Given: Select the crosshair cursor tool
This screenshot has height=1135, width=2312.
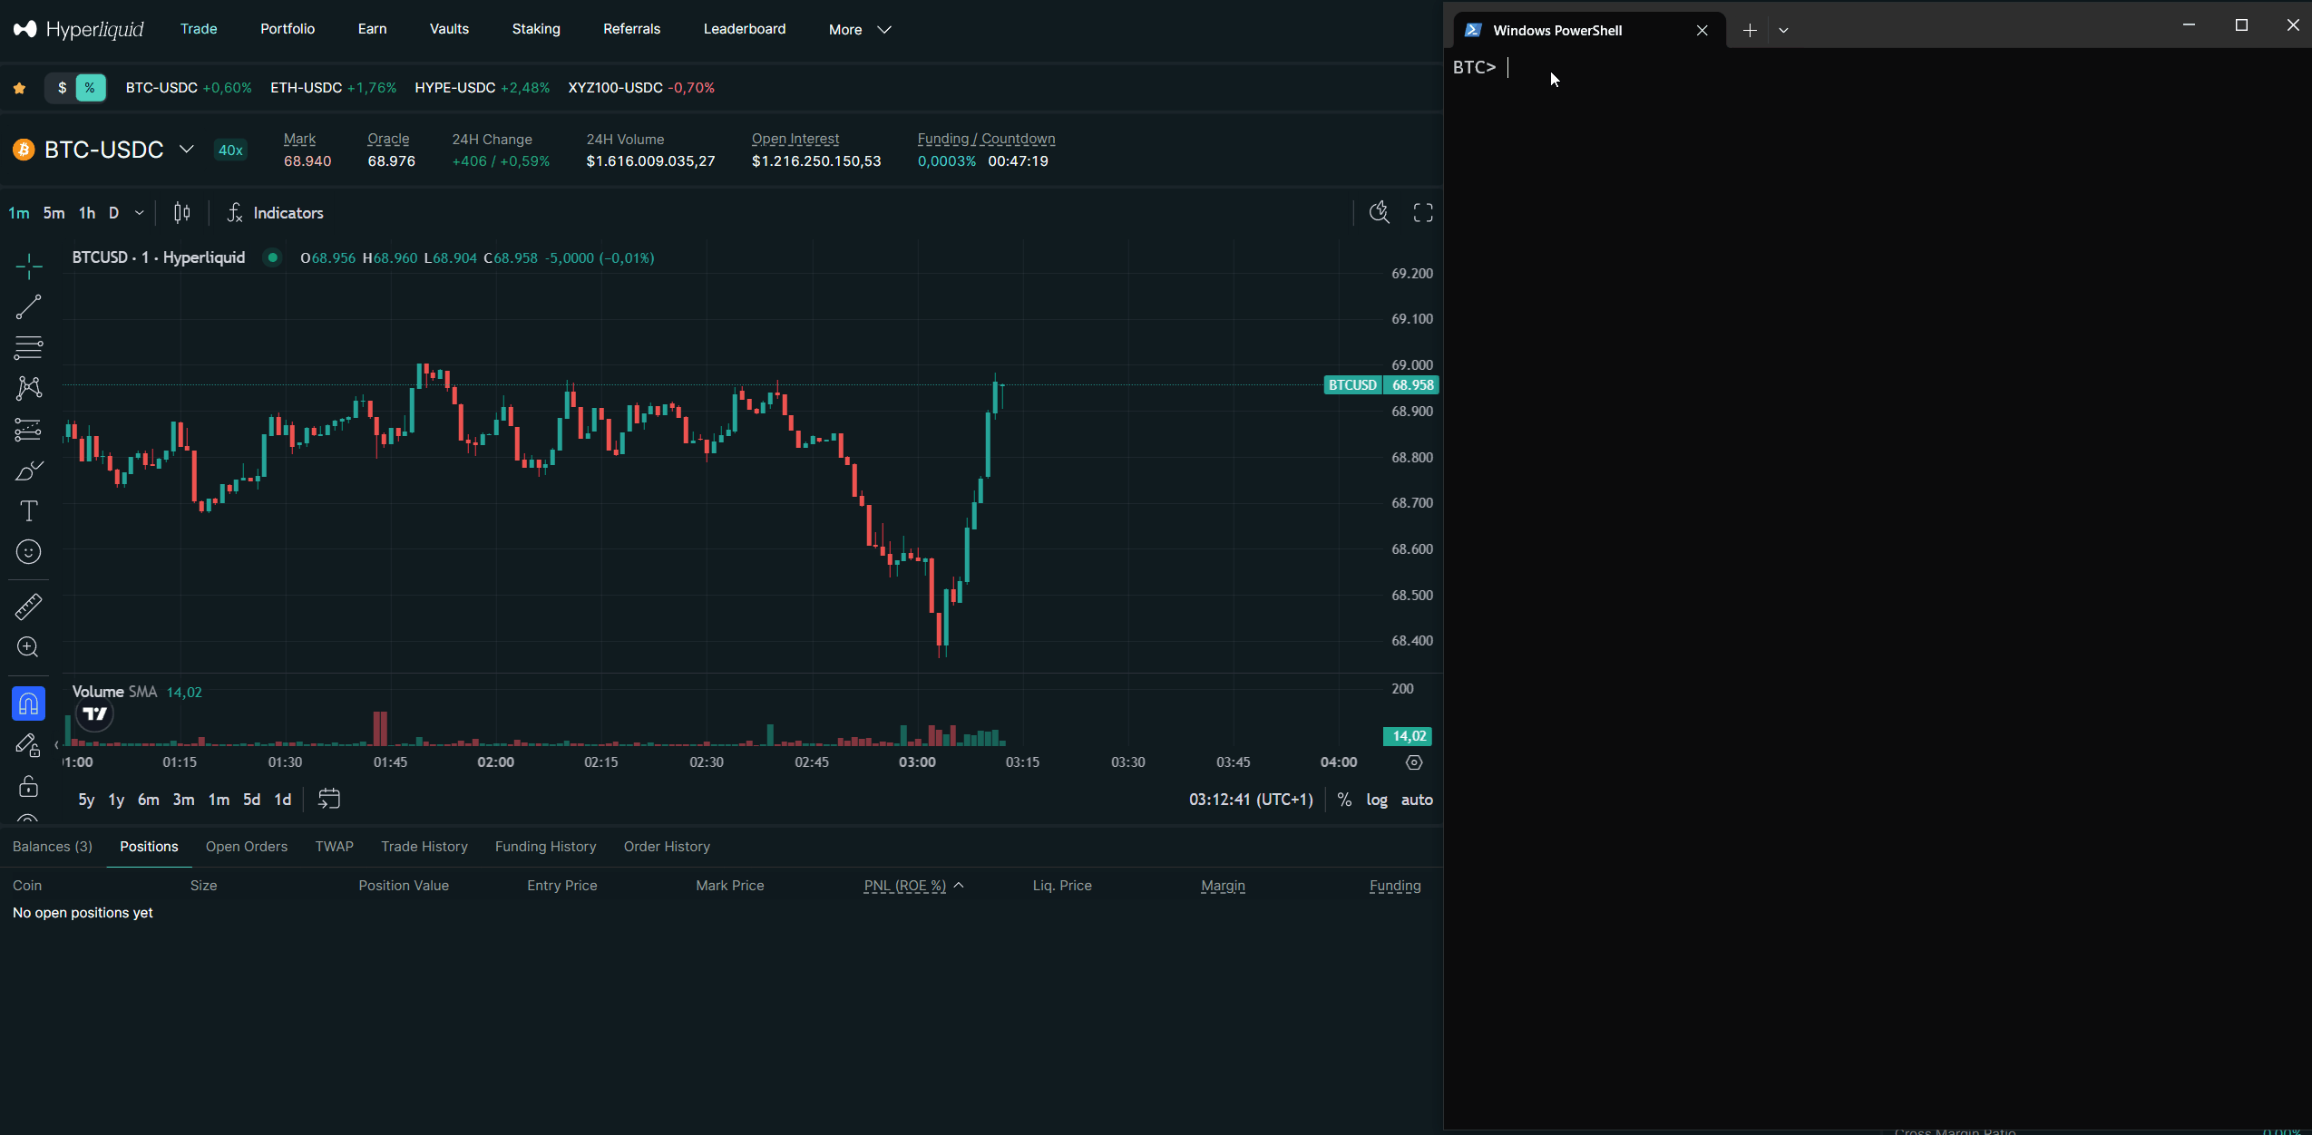Looking at the screenshot, I should (x=28, y=266).
